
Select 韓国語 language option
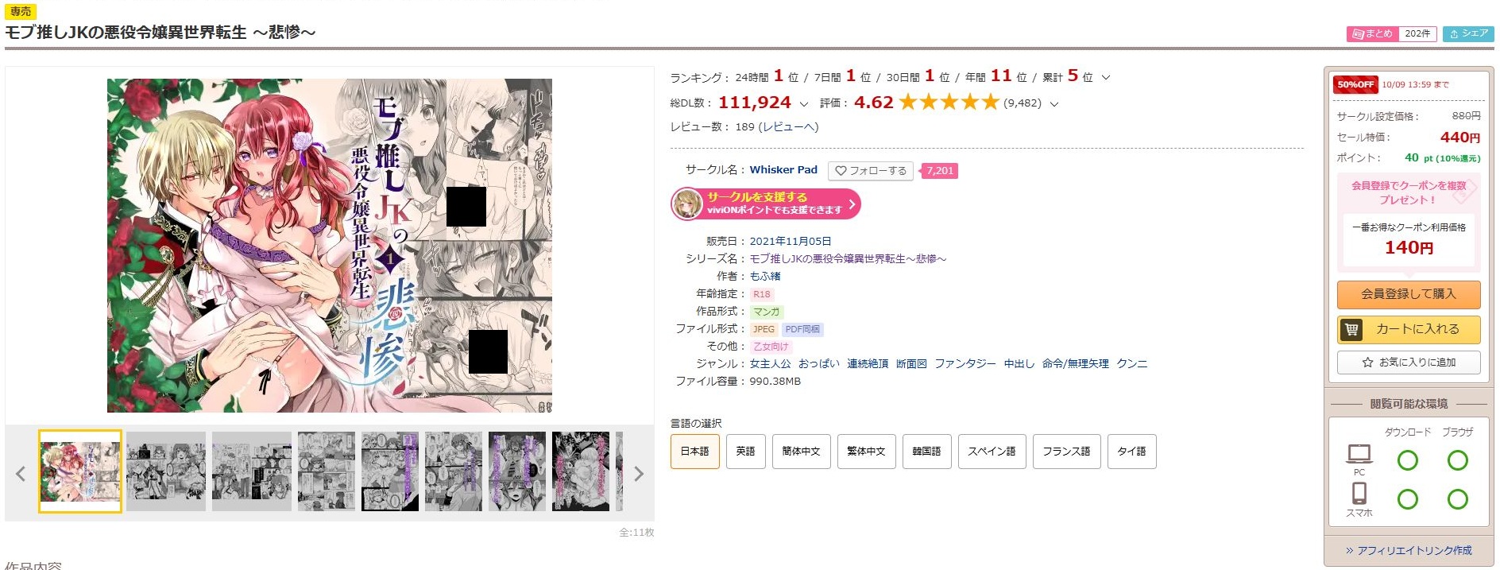[x=926, y=452]
